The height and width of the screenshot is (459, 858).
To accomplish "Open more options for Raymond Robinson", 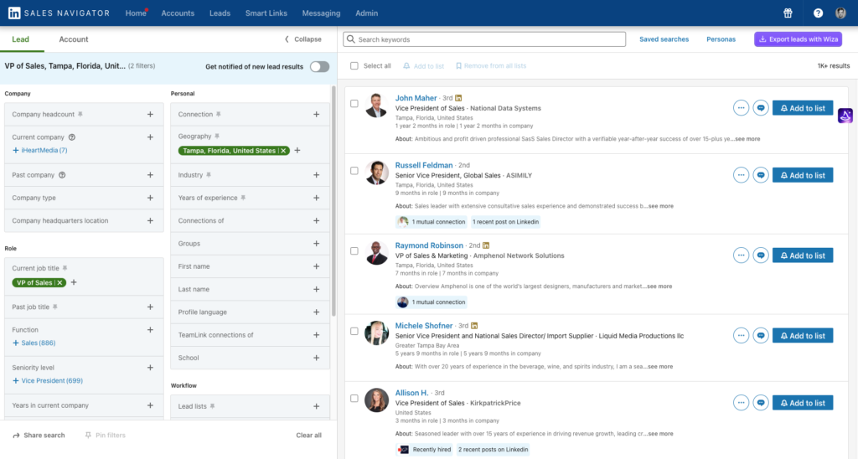I will 741,255.
